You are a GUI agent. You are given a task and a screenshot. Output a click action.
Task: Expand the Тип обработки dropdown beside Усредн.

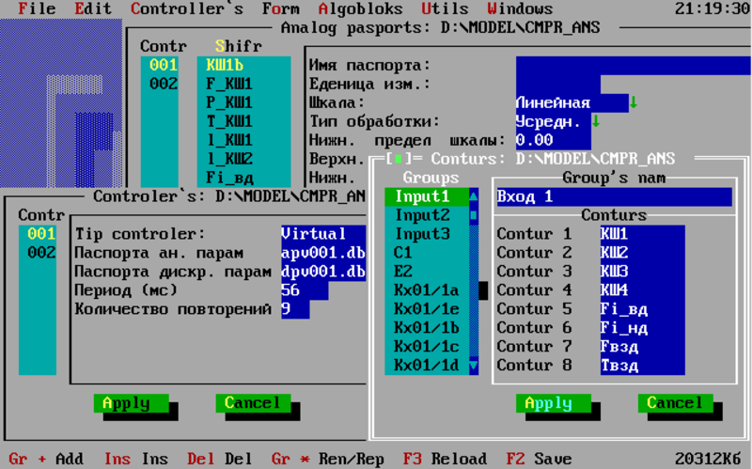click(x=596, y=121)
